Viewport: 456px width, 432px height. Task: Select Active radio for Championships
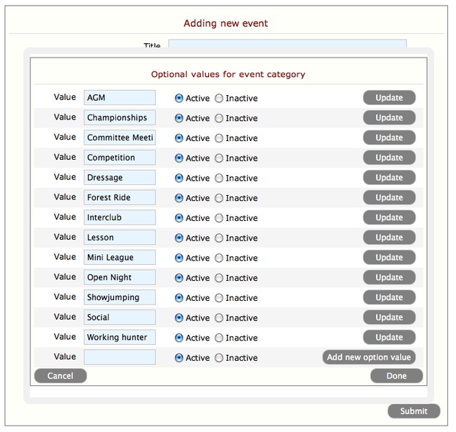(179, 119)
